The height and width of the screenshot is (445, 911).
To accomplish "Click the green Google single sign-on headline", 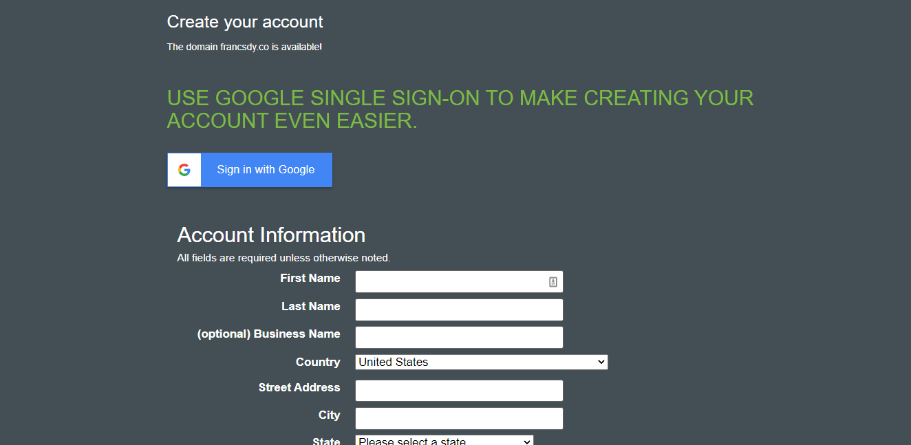I will click(460, 109).
